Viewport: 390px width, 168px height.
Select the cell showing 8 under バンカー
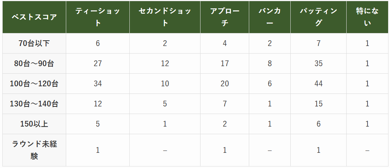tap(269, 63)
